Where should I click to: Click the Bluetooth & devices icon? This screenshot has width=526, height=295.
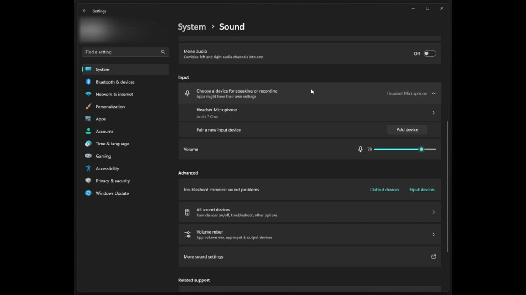pyautogui.click(x=88, y=82)
